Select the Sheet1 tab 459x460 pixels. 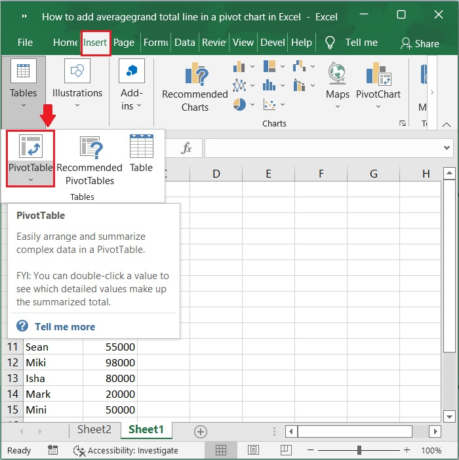pyautogui.click(x=146, y=429)
